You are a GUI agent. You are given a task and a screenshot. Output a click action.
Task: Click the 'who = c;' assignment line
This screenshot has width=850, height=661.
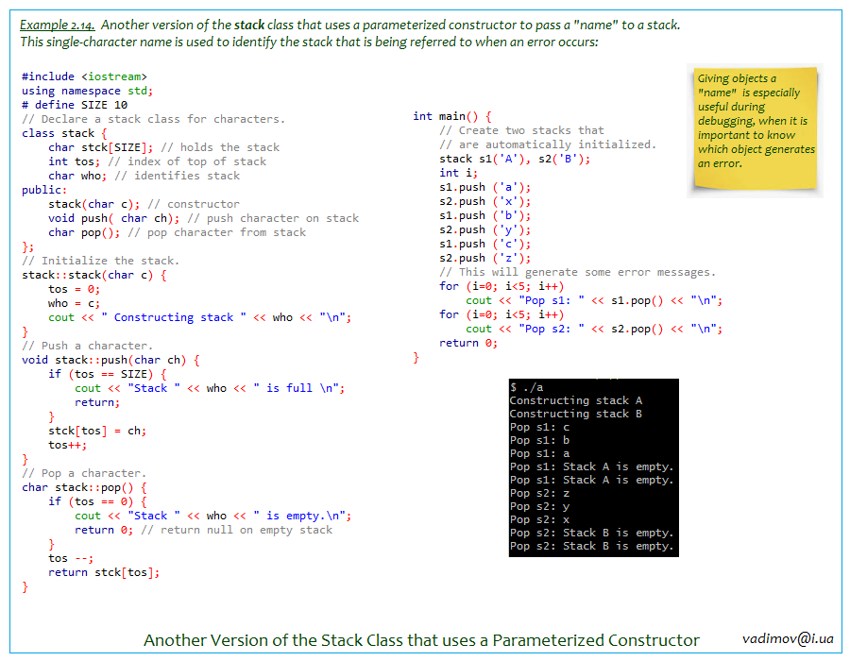(74, 303)
